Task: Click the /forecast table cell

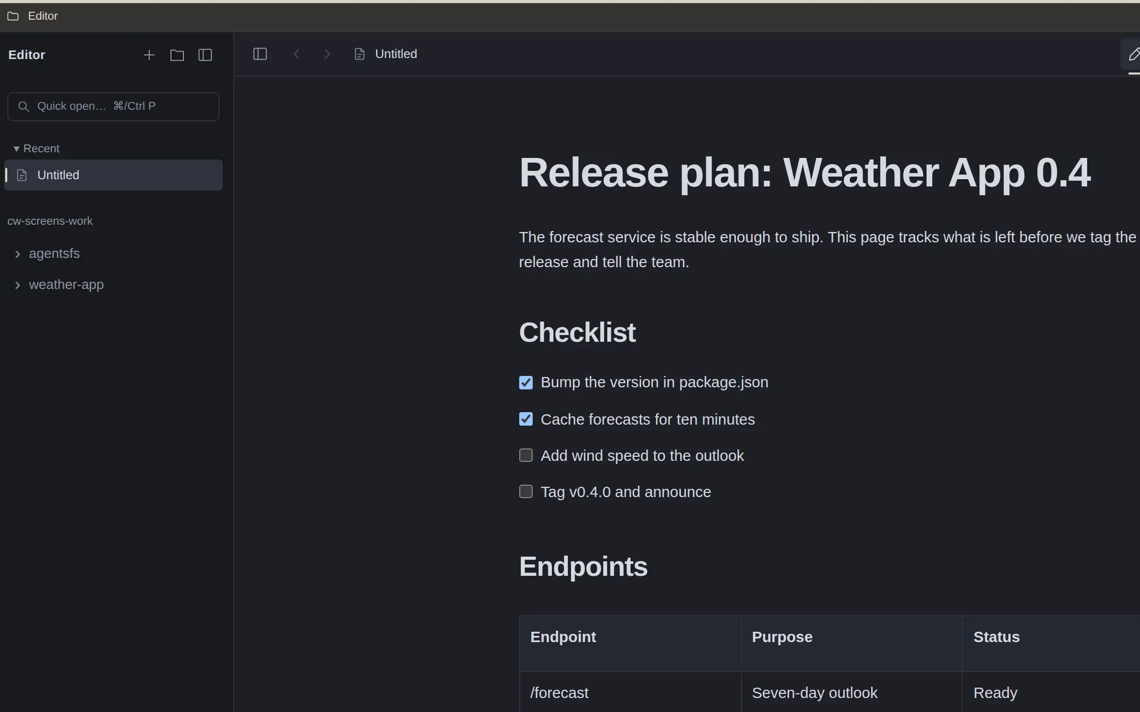Action: [631, 693]
